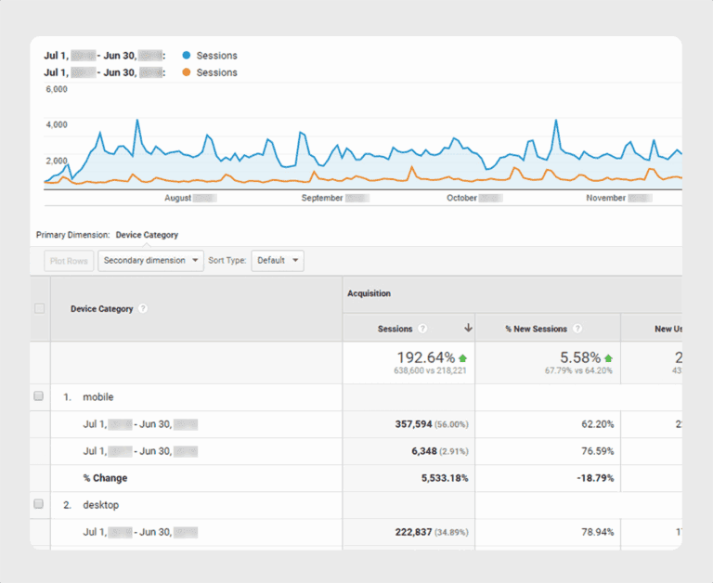Viewport: 713px width, 583px height.
Task: Click the blue Sessions legend dot
Action: coord(186,56)
